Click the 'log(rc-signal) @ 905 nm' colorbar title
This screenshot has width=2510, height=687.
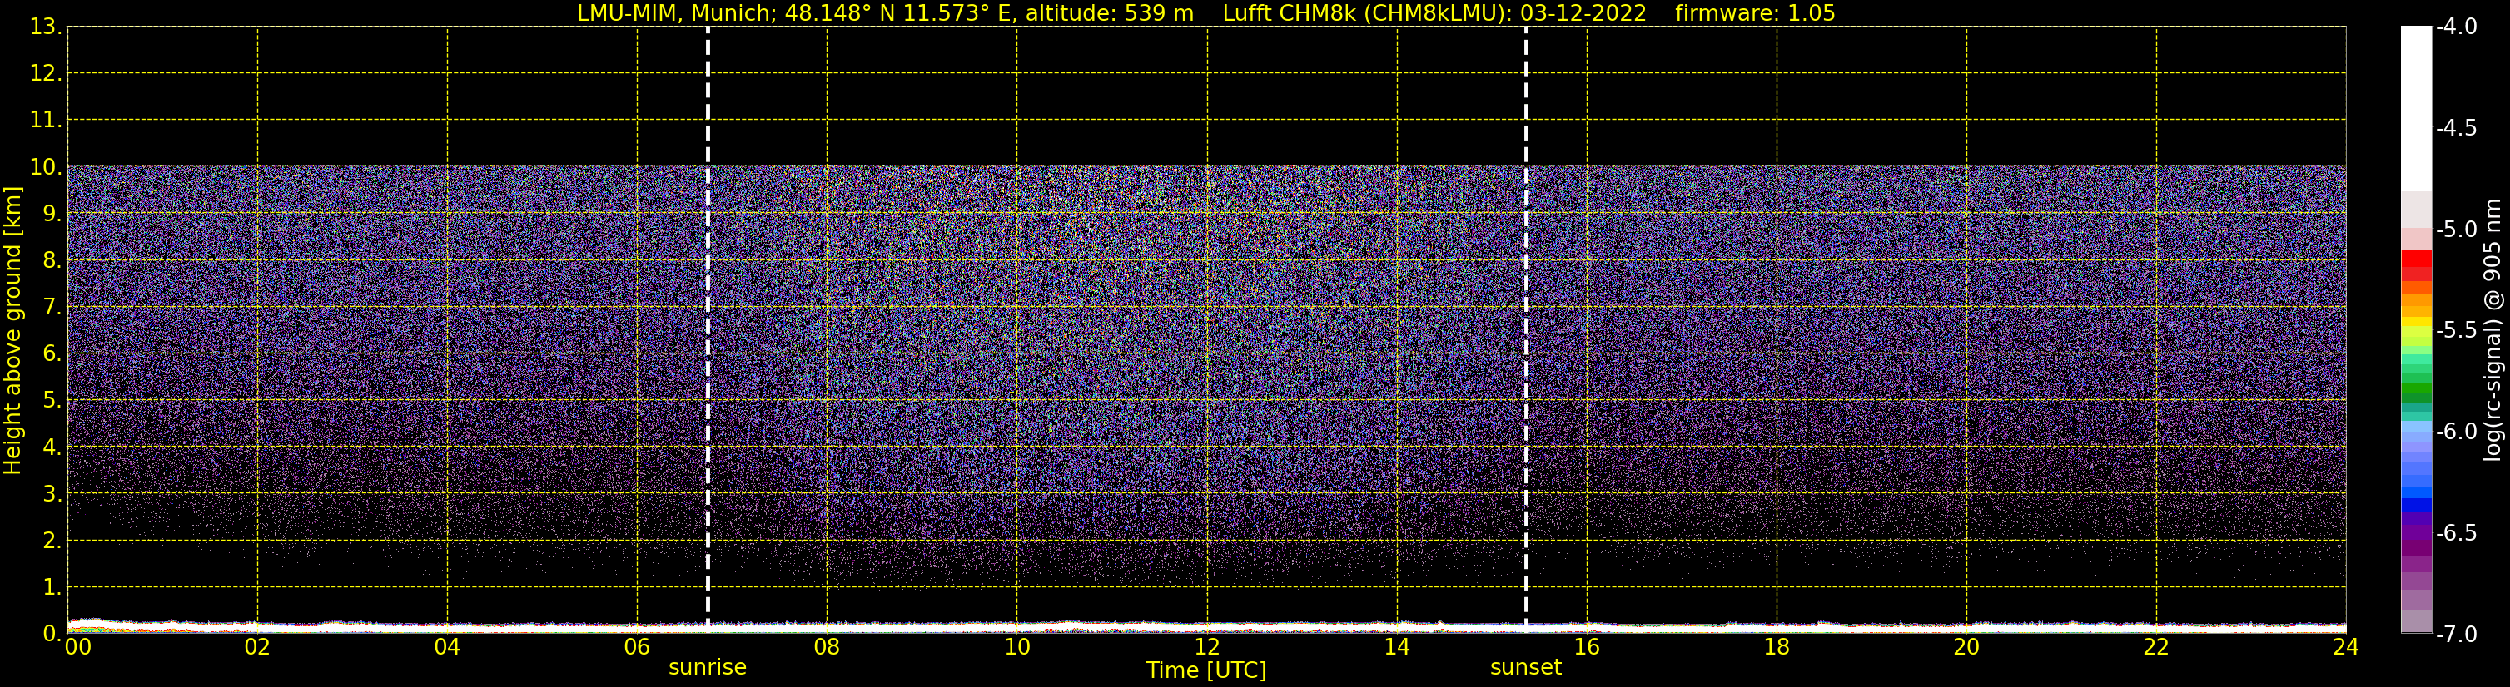[2493, 331]
